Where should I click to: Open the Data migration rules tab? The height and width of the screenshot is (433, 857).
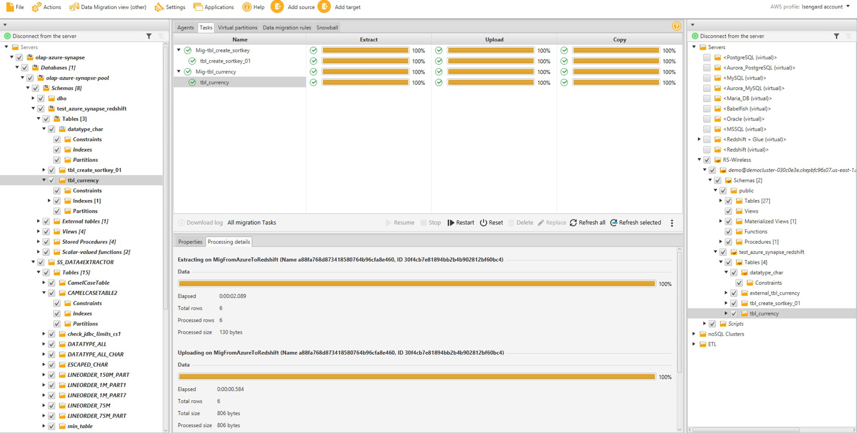click(x=287, y=27)
